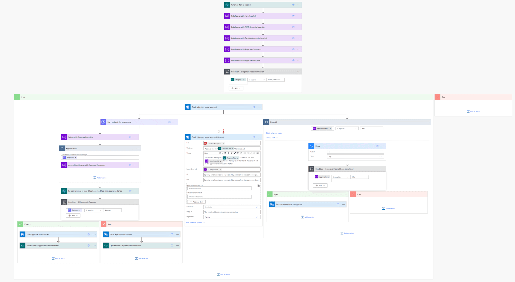515x282 pixels.
Task: Open Delay Unit dropdown showing Day
Action: coord(355,156)
